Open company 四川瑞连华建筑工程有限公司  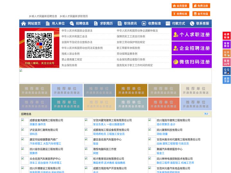point(173,120)
